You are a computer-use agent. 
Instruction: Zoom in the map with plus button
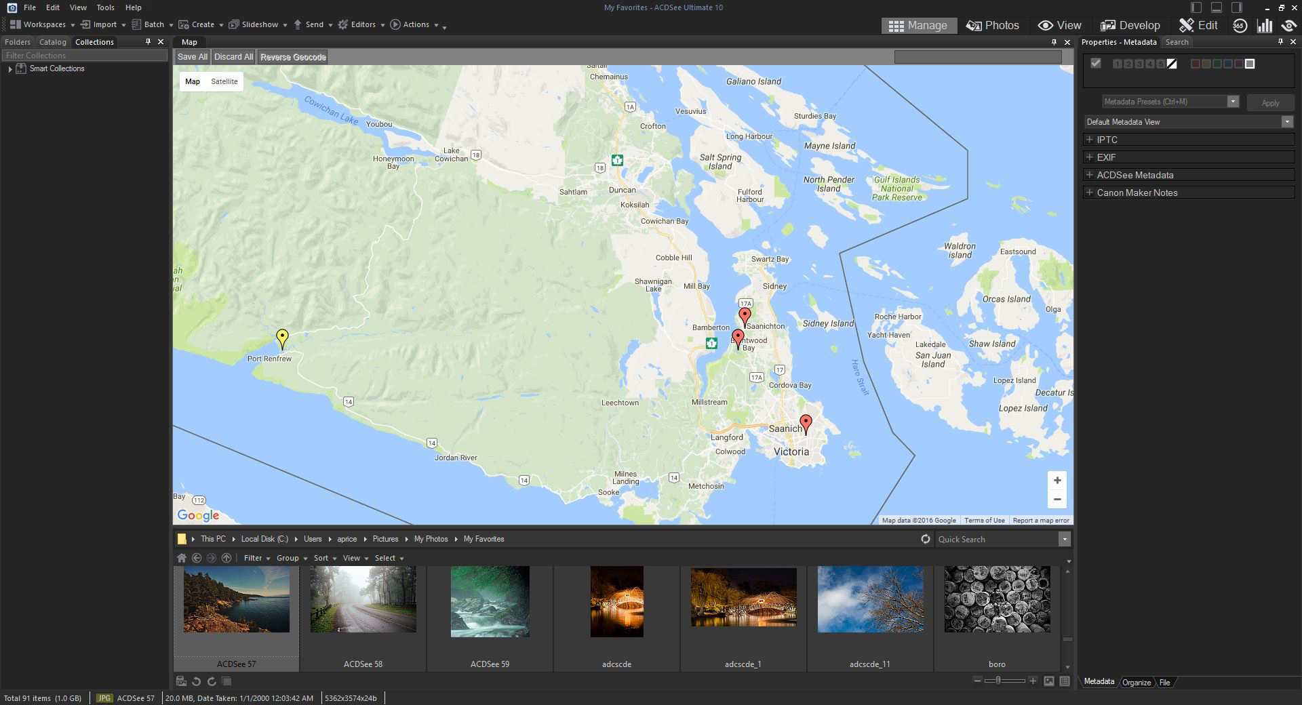coord(1057,481)
